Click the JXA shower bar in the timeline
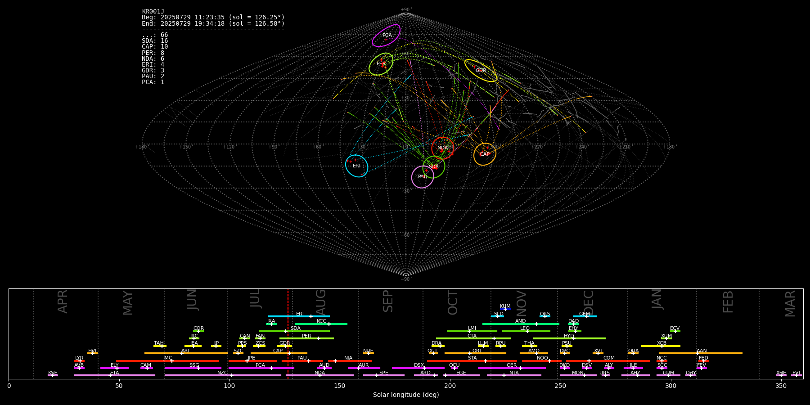This screenshot has height=405, width=810. pos(271,324)
